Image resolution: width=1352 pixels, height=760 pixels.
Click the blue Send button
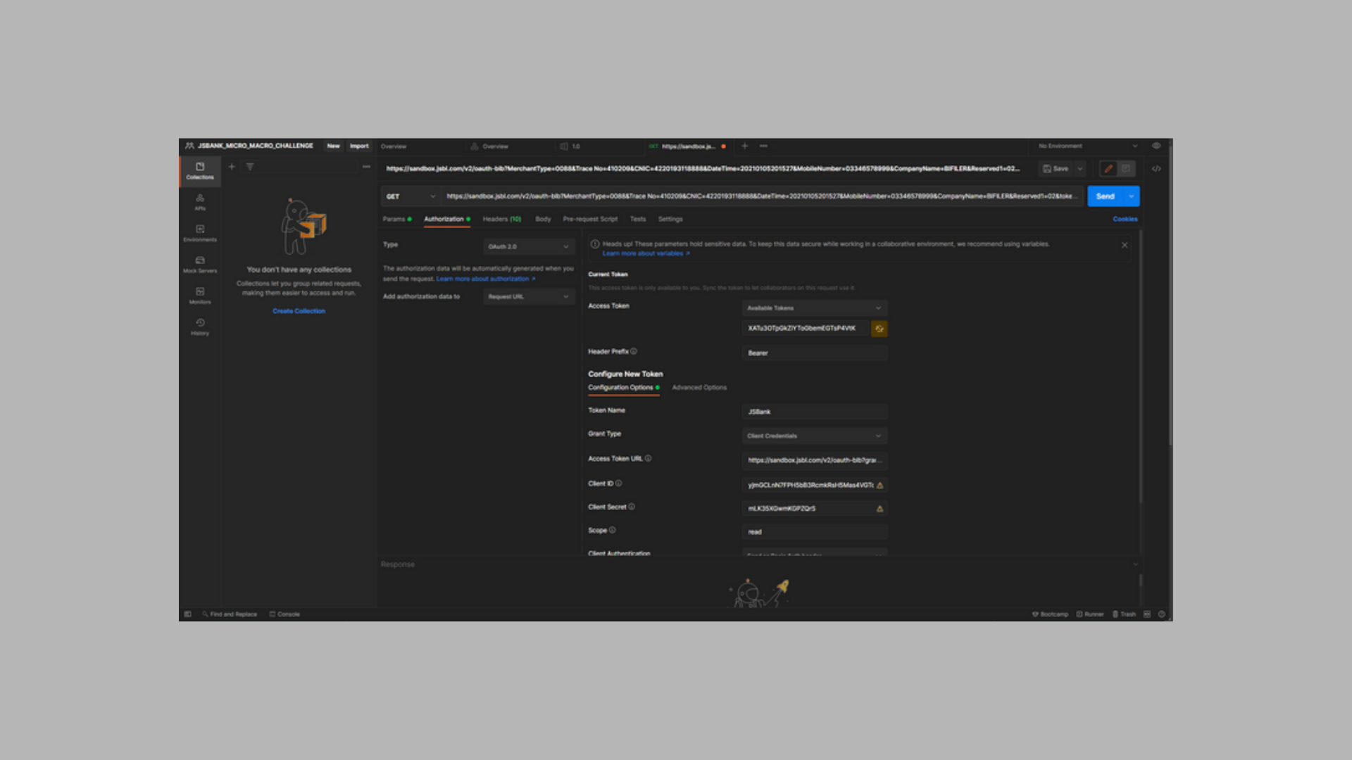pyautogui.click(x=1105, y=196)
